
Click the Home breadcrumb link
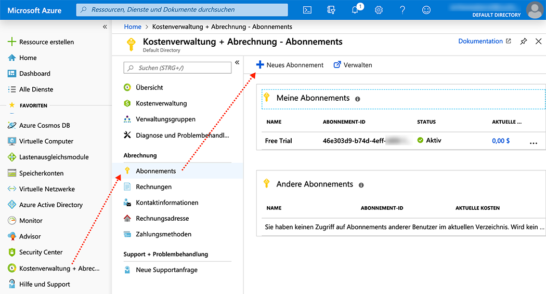coord(133,27)
